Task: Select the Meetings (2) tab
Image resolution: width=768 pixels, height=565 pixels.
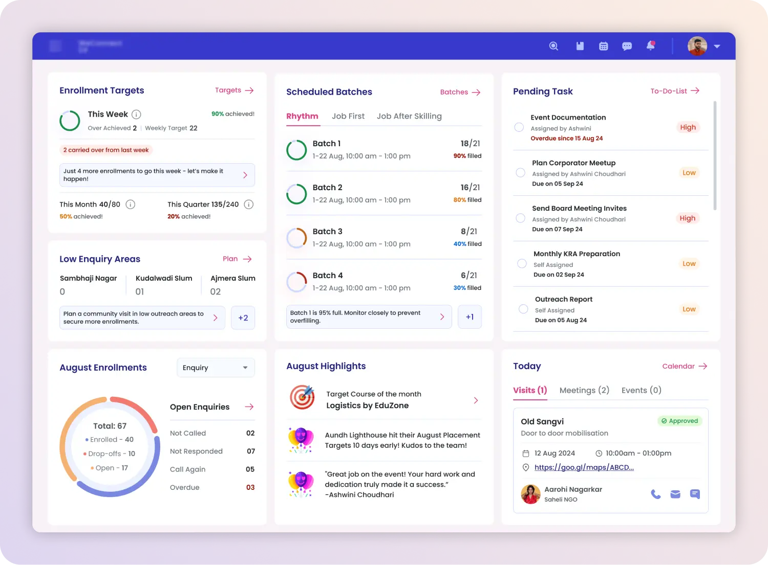Action: [x=584, y=390]
